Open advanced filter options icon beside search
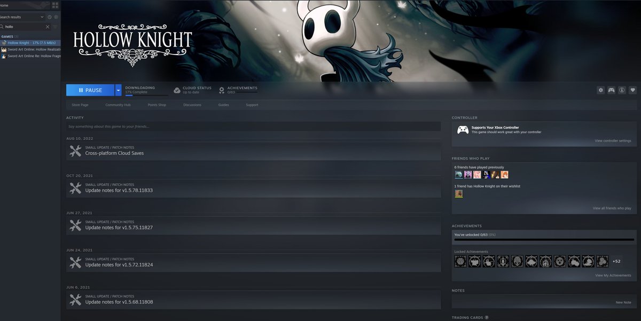Viewport: 641px width, 321px height. pyautogui.click(x=56, y=27)
